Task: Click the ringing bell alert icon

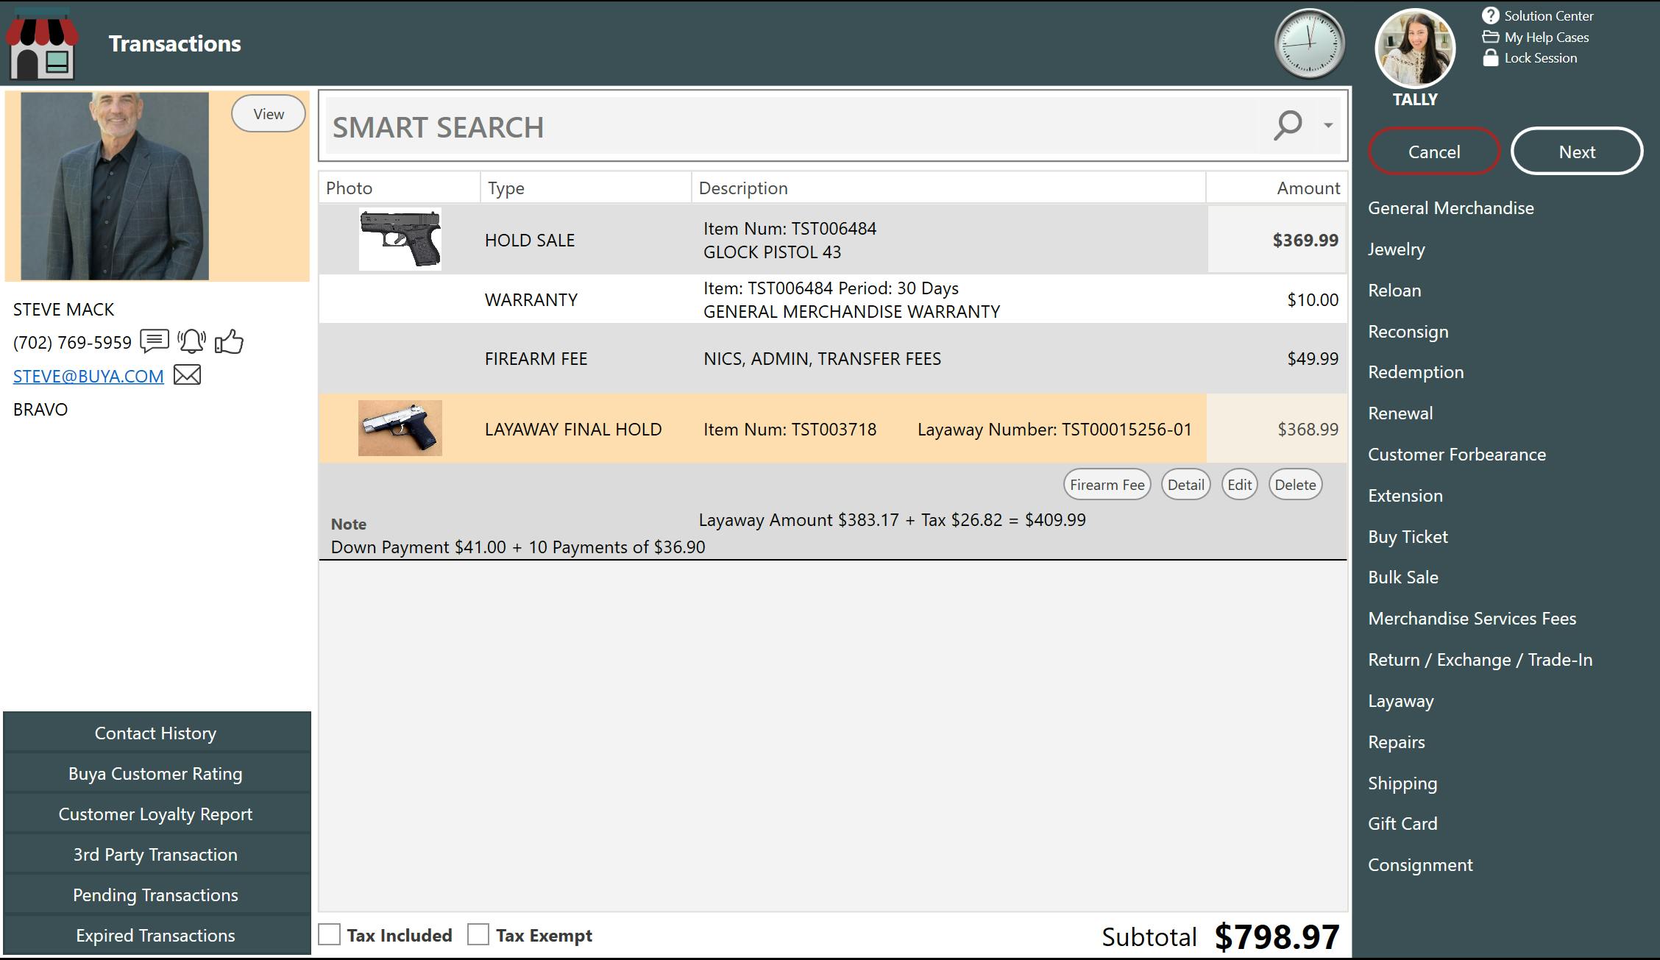Action: (191, 341)
